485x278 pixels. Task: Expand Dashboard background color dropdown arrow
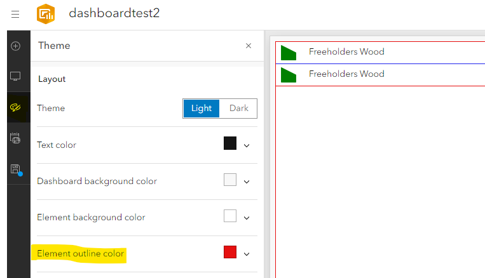click(247, 182)
